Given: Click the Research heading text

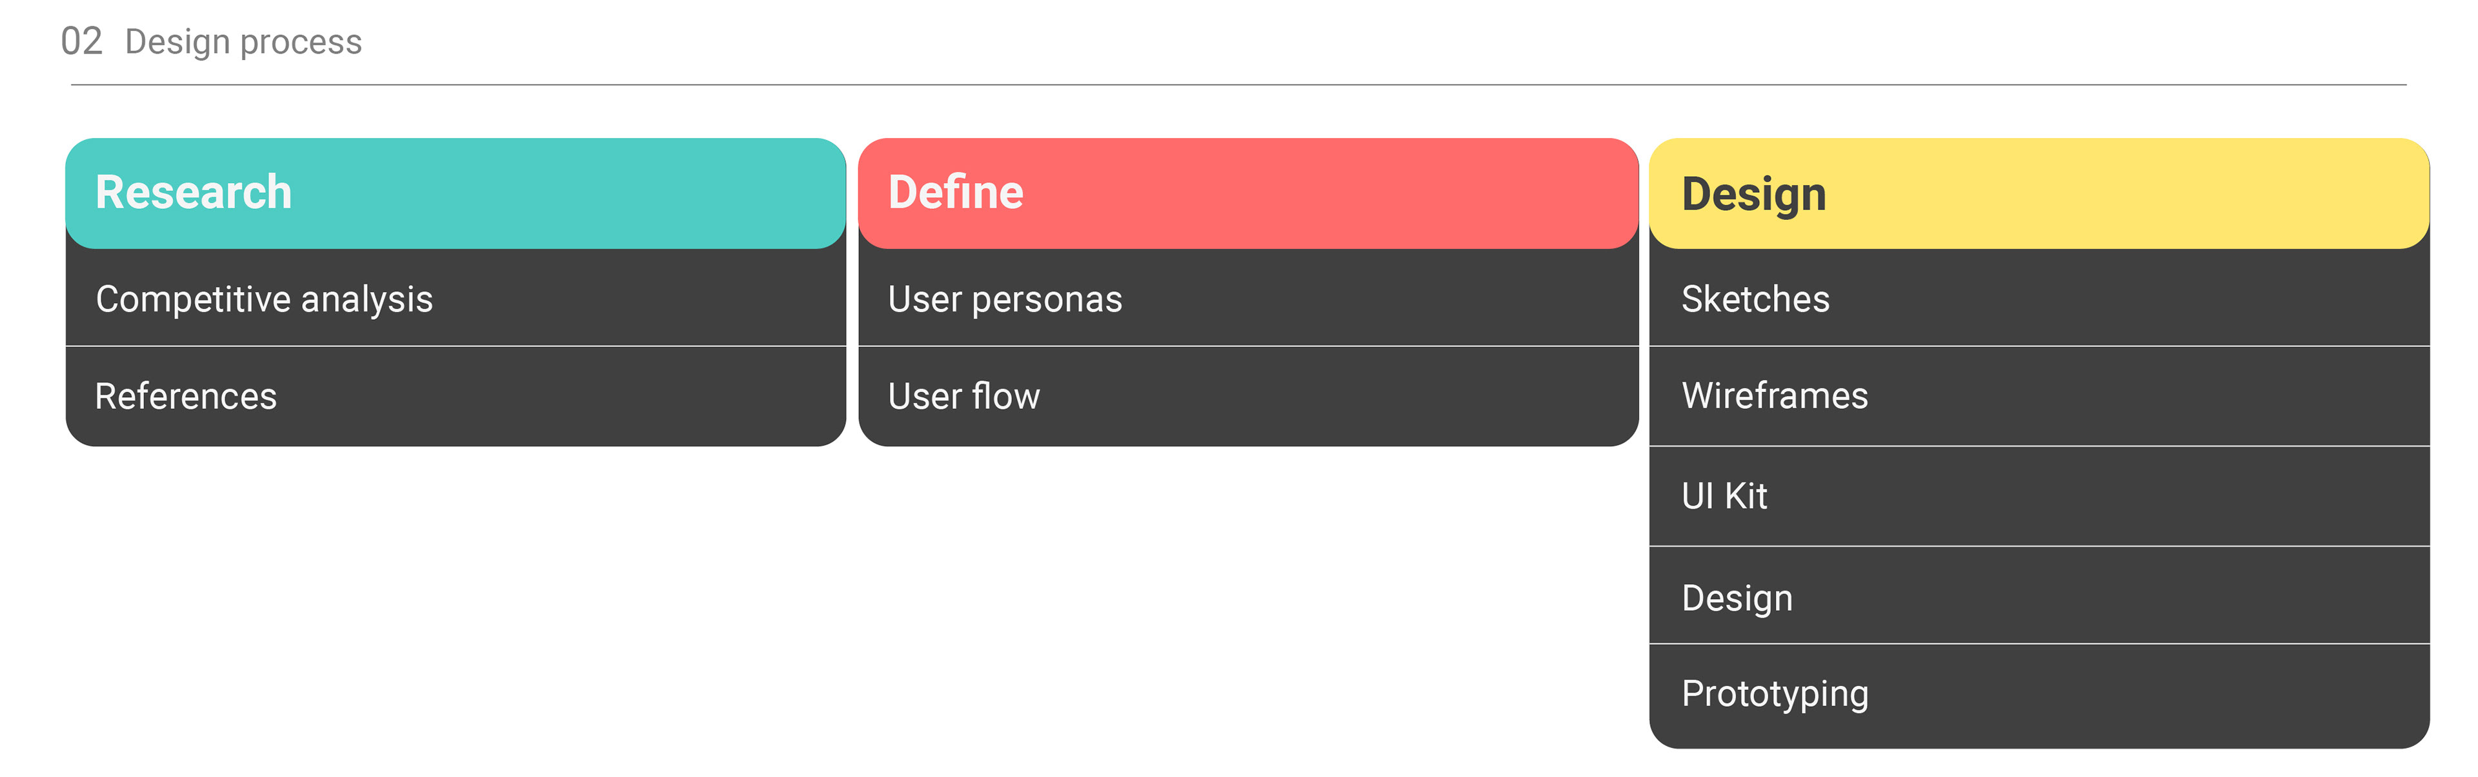Looking at the screenshot, I should (194, 192).
